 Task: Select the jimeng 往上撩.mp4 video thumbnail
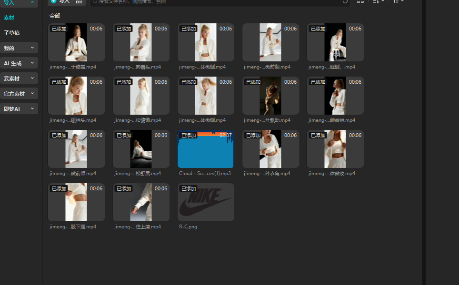(x=141, y=202)
